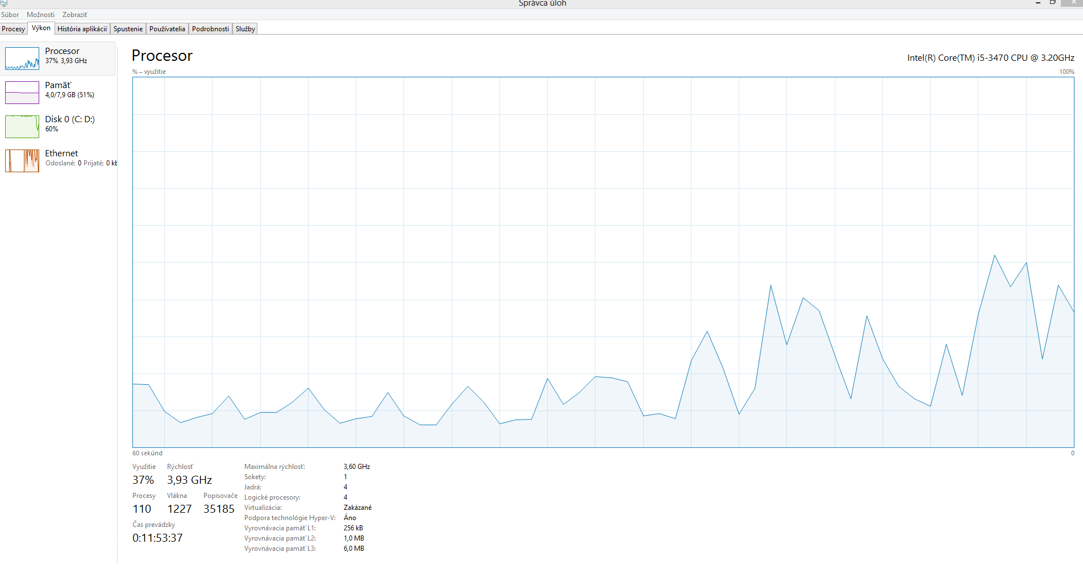1083x569 pixels.
Task: Click the 6,0 MB L3 cache value
Action: pyautogui.click(x=354, y=549)
